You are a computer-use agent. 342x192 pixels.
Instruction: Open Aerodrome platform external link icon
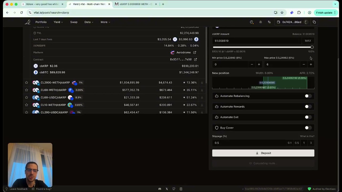coord(195,53)
